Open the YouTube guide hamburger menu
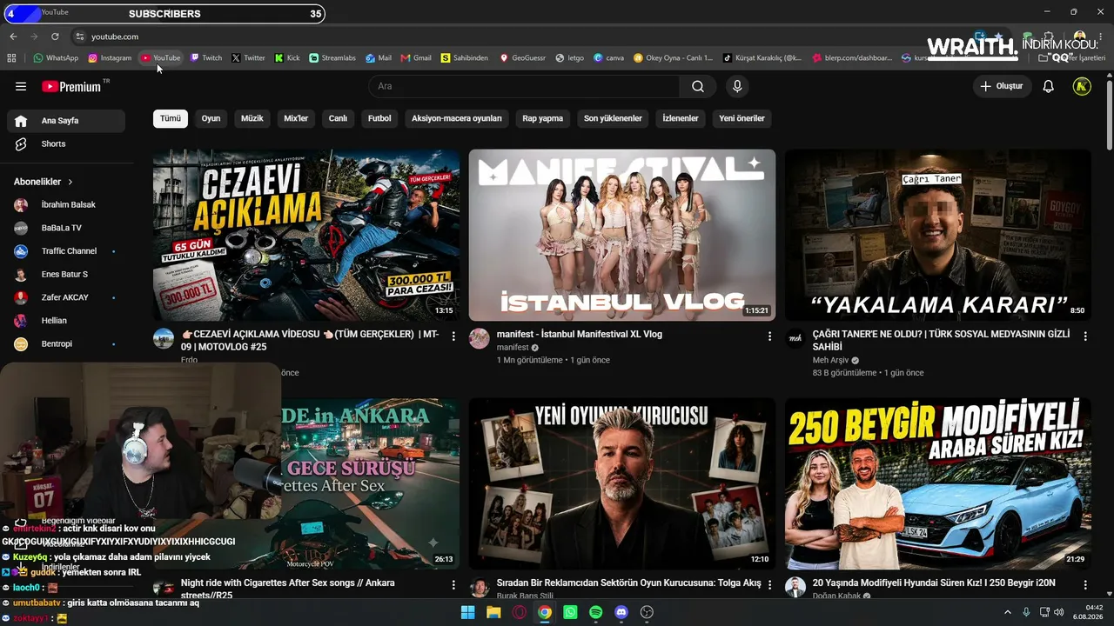This screenshot has height=626, width=1114. click(x=21, y=86)
